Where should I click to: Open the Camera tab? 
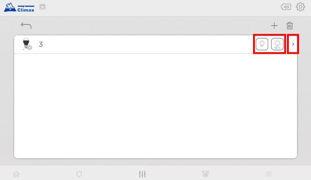click(206, 174)
